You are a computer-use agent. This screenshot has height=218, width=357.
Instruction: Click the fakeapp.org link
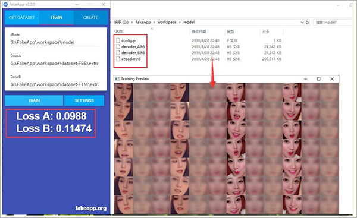point(91,208)
